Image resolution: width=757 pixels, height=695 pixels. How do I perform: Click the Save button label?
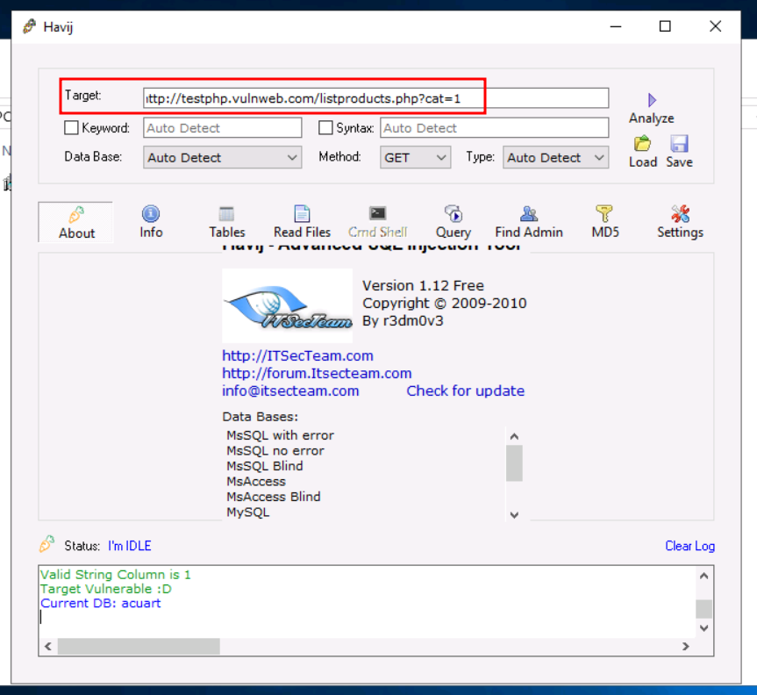[679, 161]
